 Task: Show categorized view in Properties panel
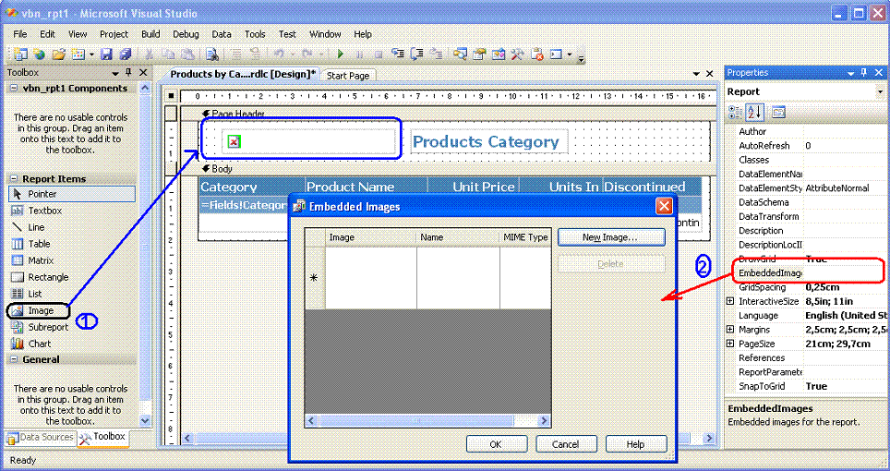[736, 112]
